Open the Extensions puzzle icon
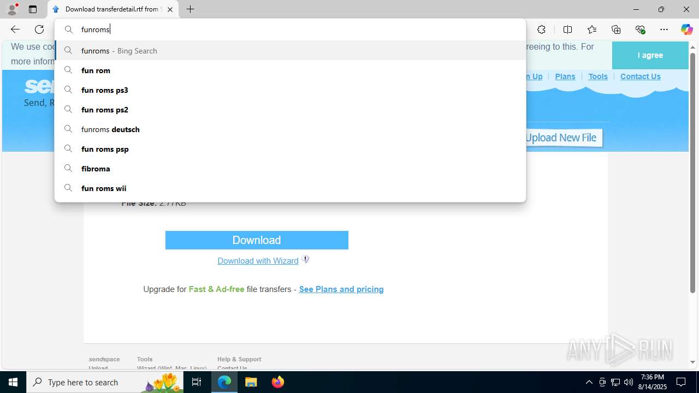 [x=541, y=29]
